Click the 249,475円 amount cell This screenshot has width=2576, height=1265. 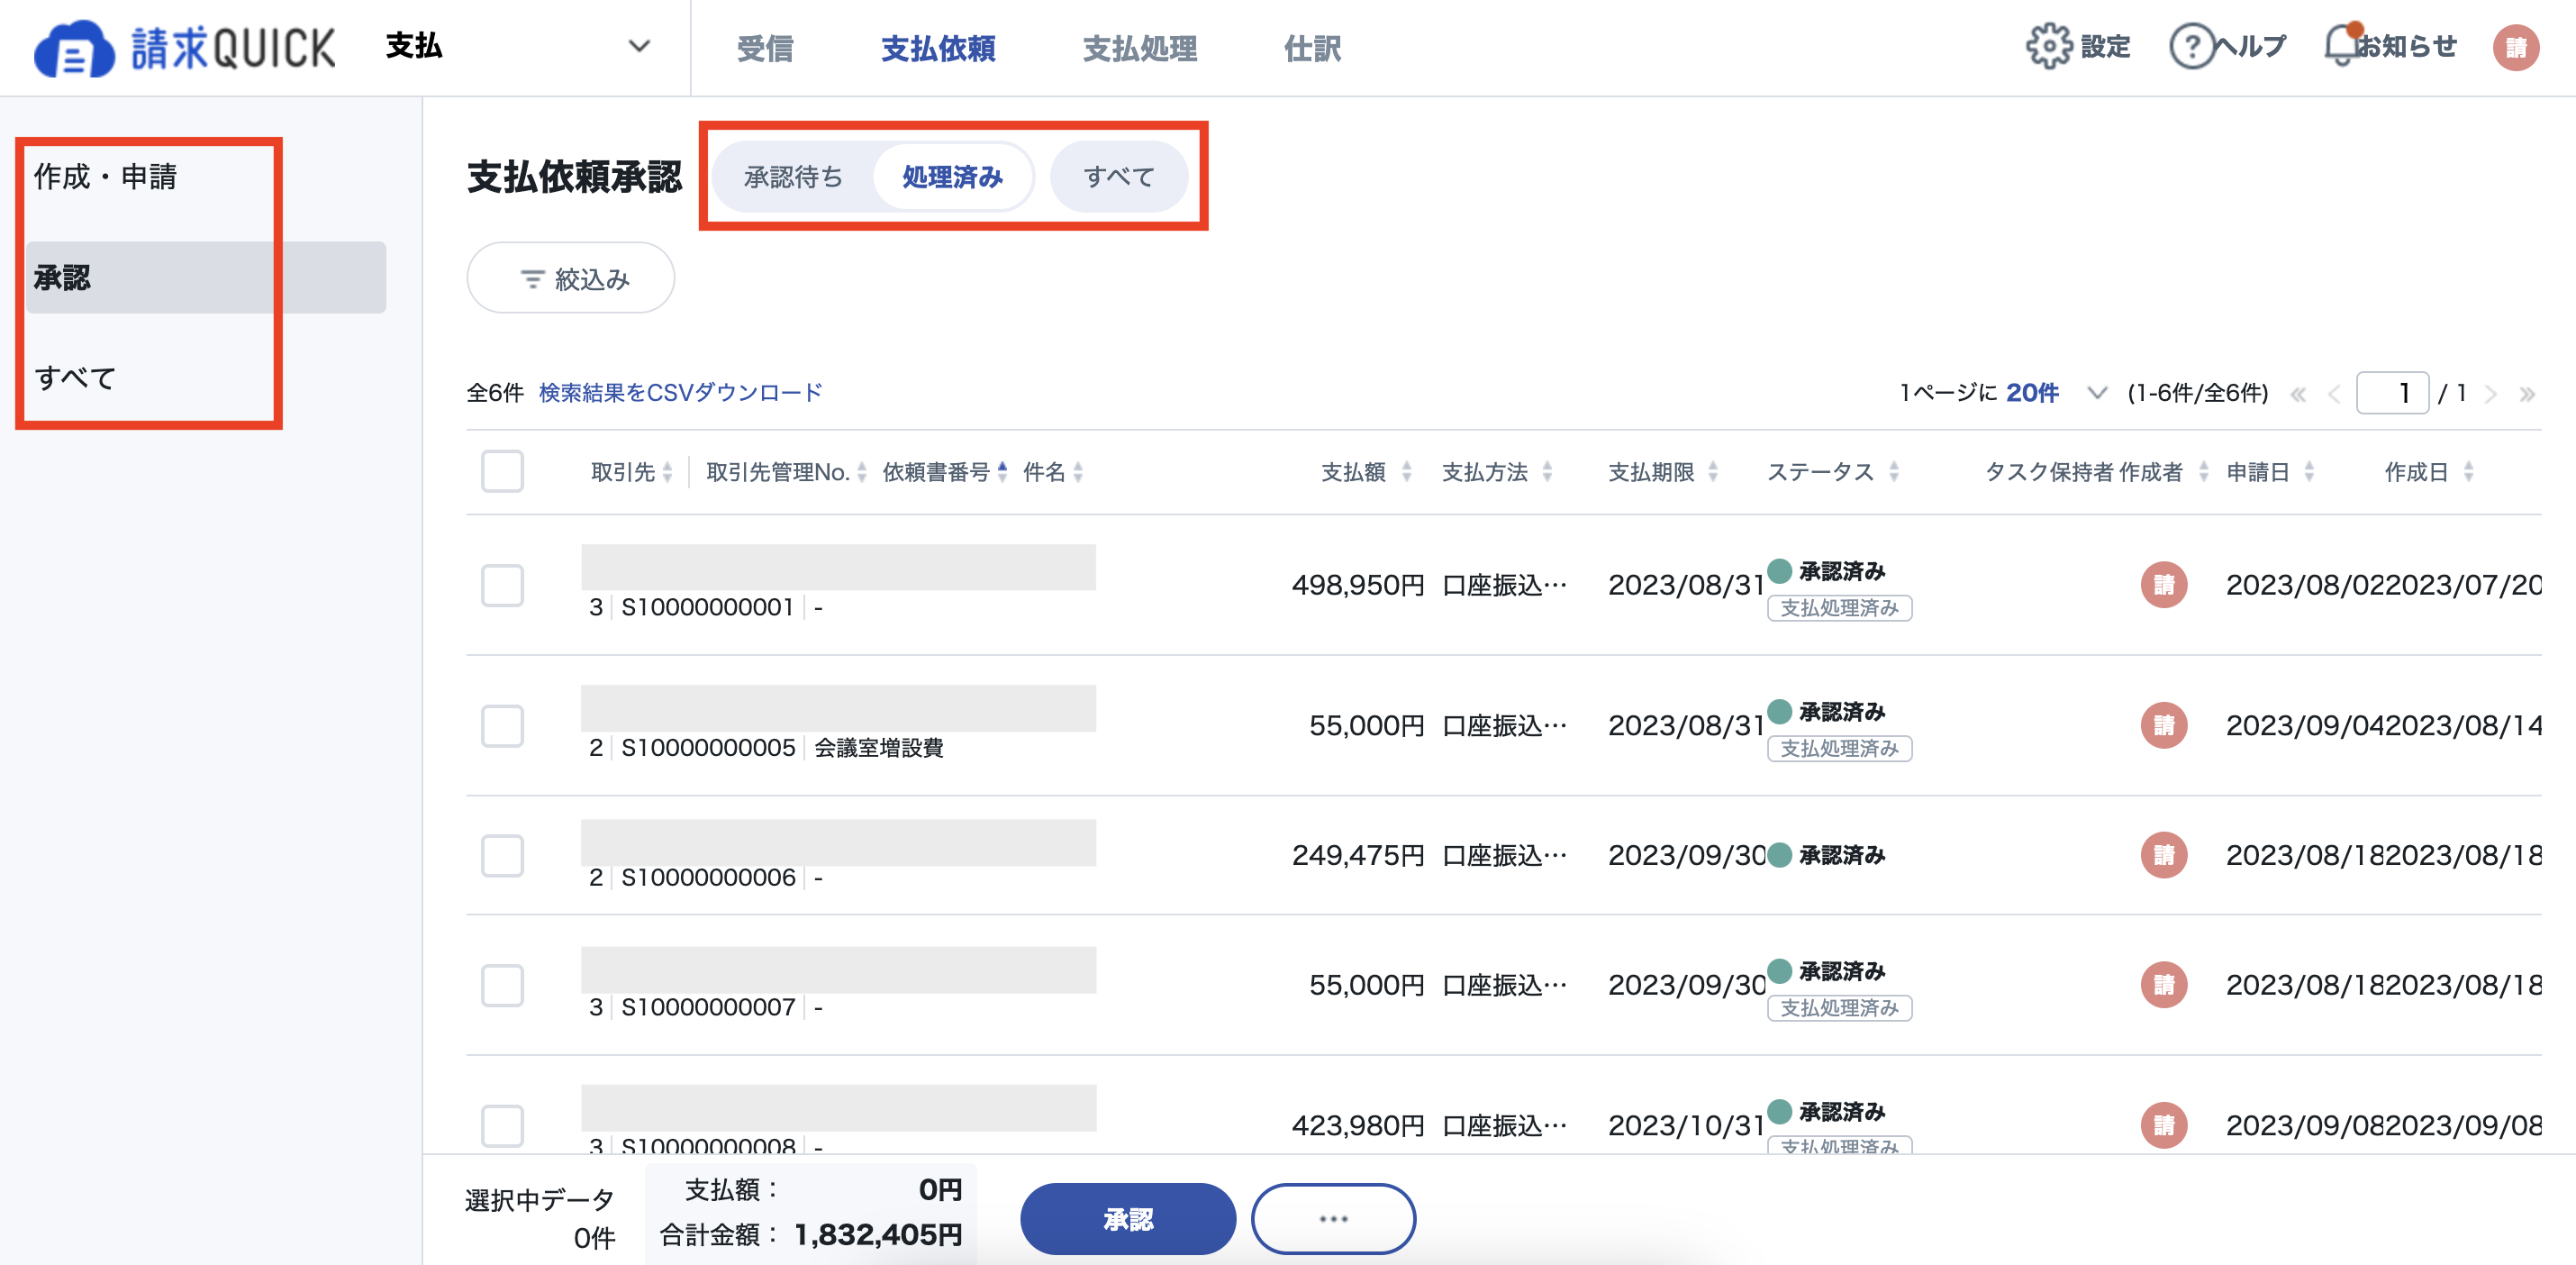coord(1357,856)
